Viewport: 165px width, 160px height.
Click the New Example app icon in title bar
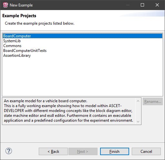5,5
